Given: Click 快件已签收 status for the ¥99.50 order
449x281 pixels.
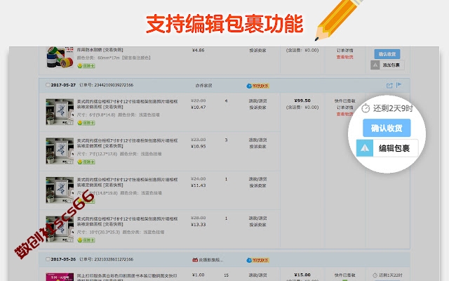Looking at the screenshot, I should [344, 101].
